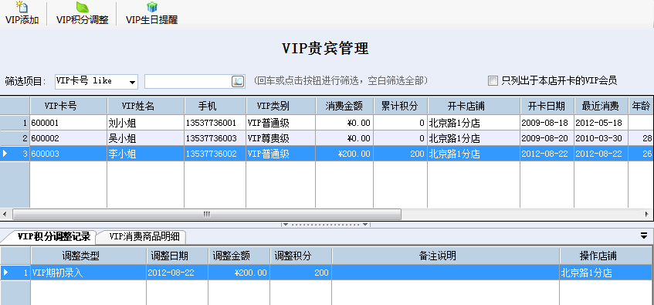Click the 调整日期 column header
Viewport: 654px width, 305px height.
(x=177, y=256)
